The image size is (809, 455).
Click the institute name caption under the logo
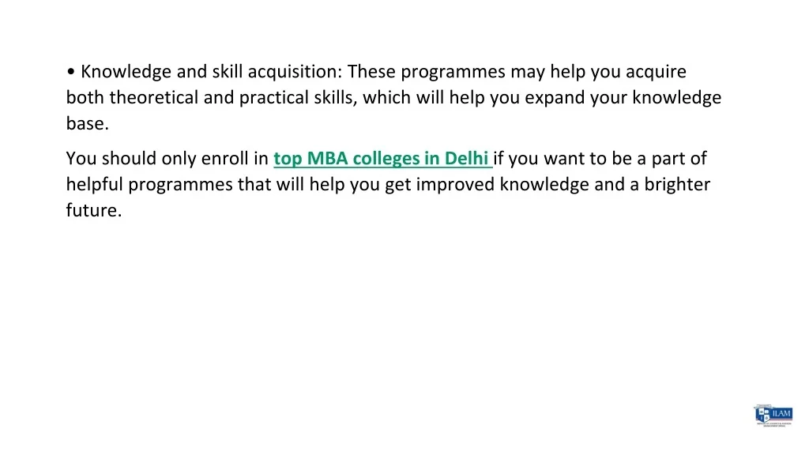773,425
